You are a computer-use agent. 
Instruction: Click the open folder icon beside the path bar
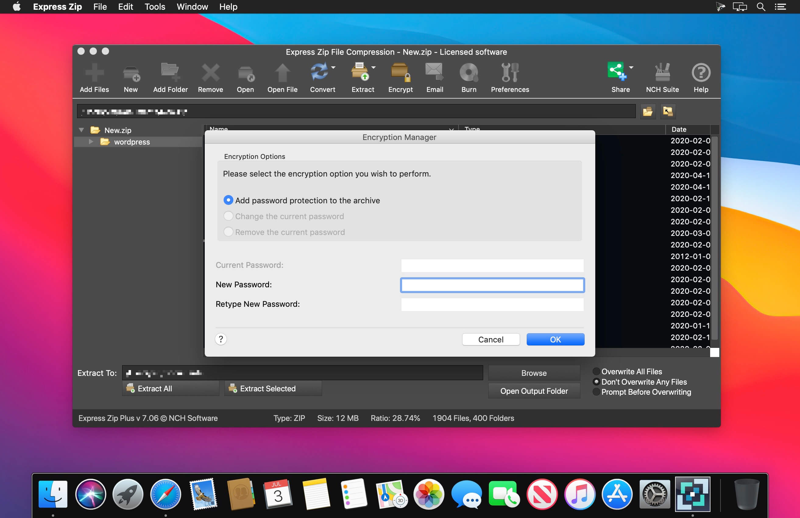pyautogui.click(x=648, y=111)
